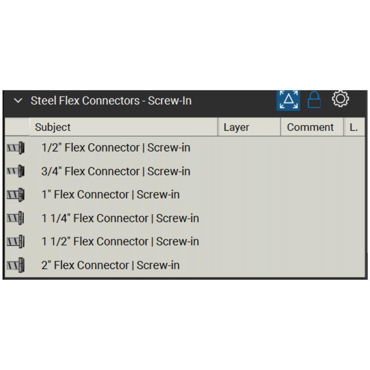
Task: Choose 3/4" Flex Connector | Screw-in label
Action: [x=116, y=171]
